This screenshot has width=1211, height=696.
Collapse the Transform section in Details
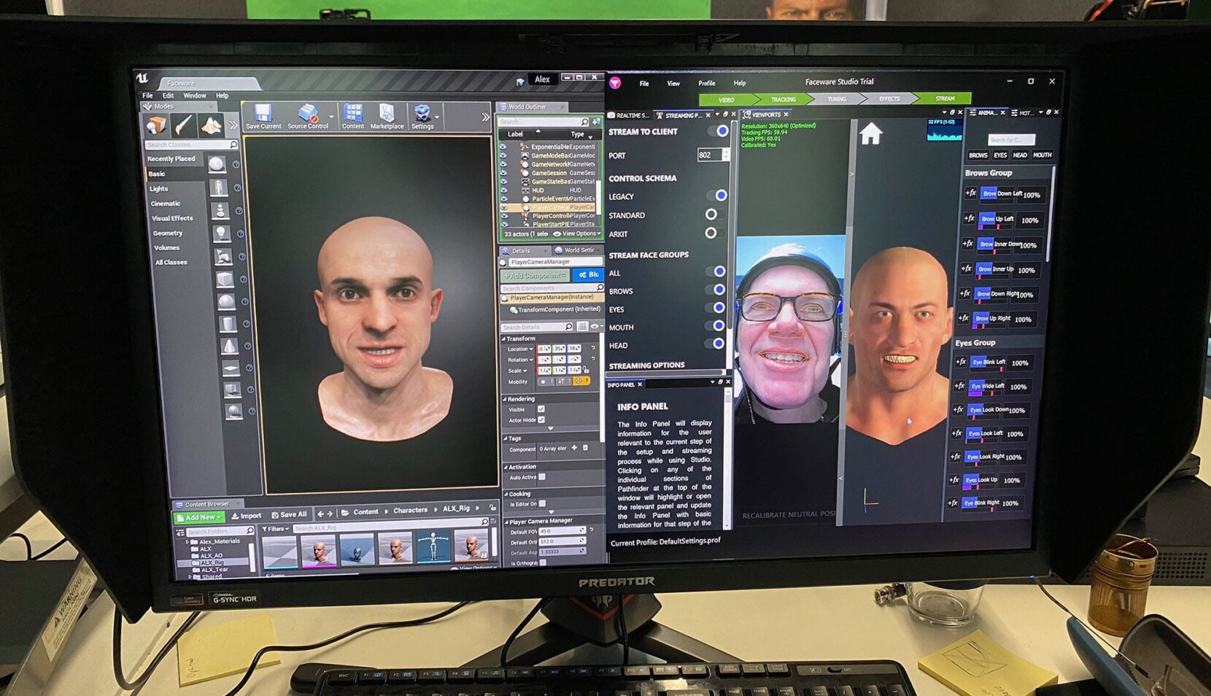tap(505, 338)
